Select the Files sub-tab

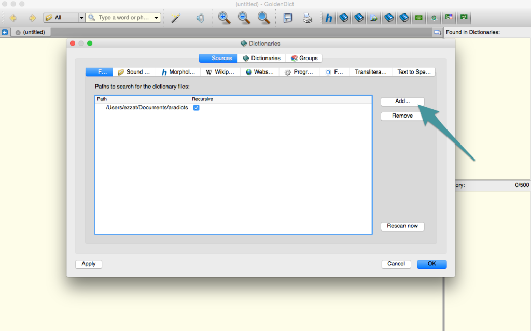pos(99,72)
